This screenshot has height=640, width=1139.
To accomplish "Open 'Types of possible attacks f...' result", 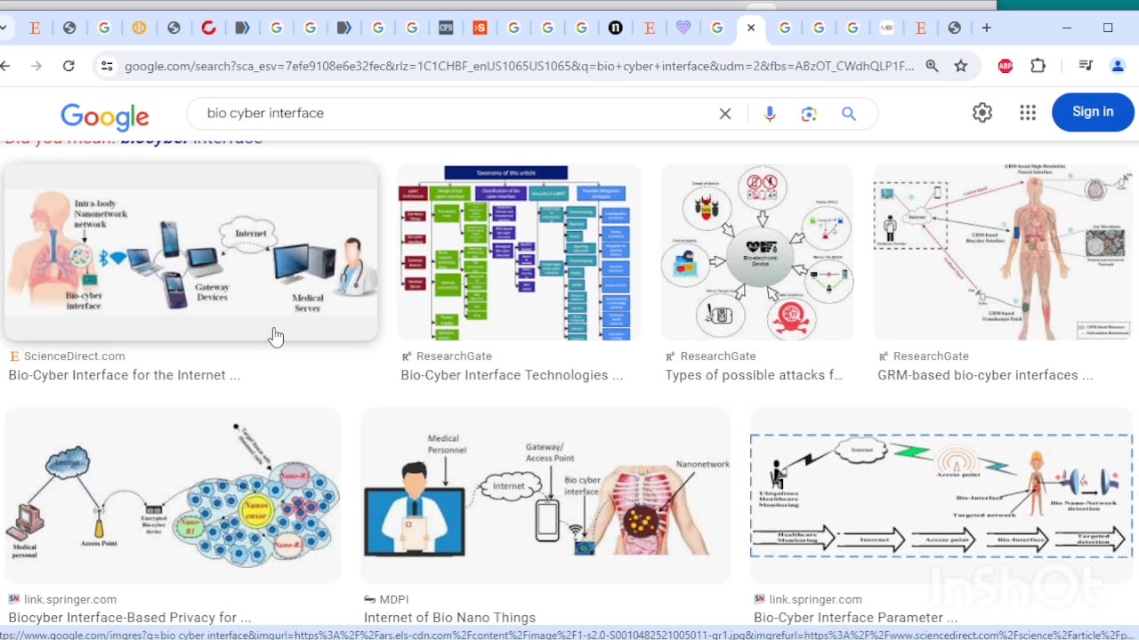I will (754, 375).
